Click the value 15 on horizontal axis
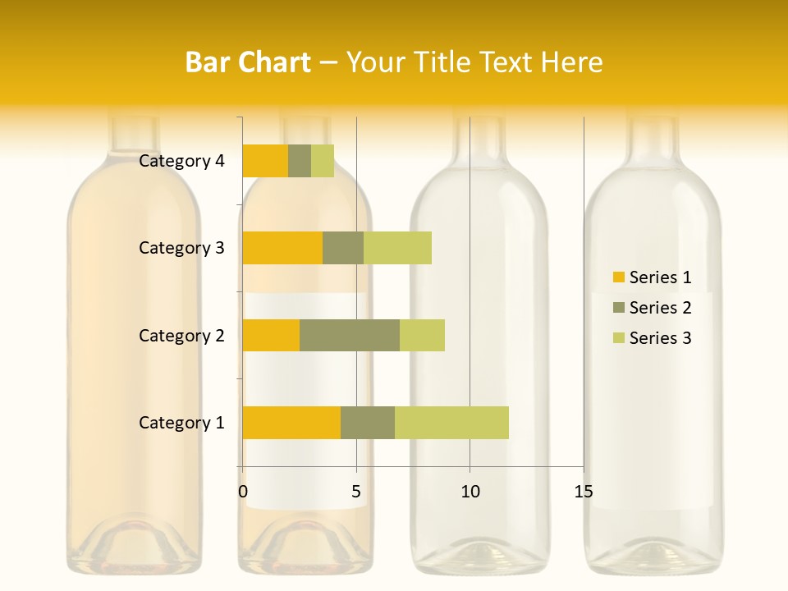Viewport: 788px width, 591px height. tap(583, 492)
